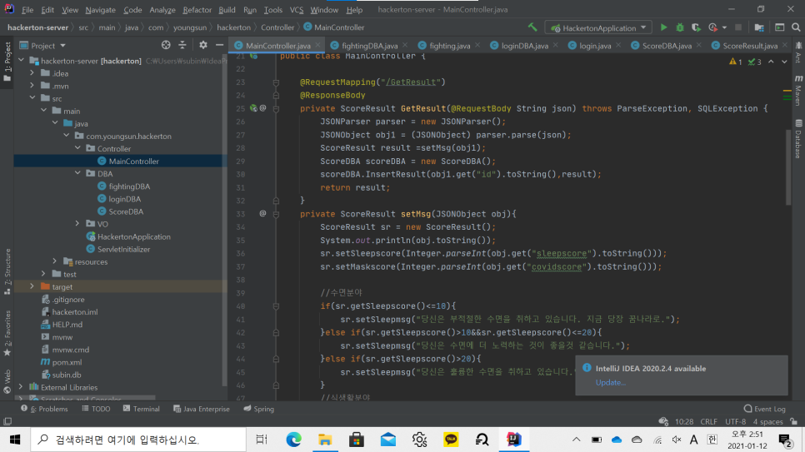
Task: Collapse all icon in Project panel header
Action: coord(182,45)
